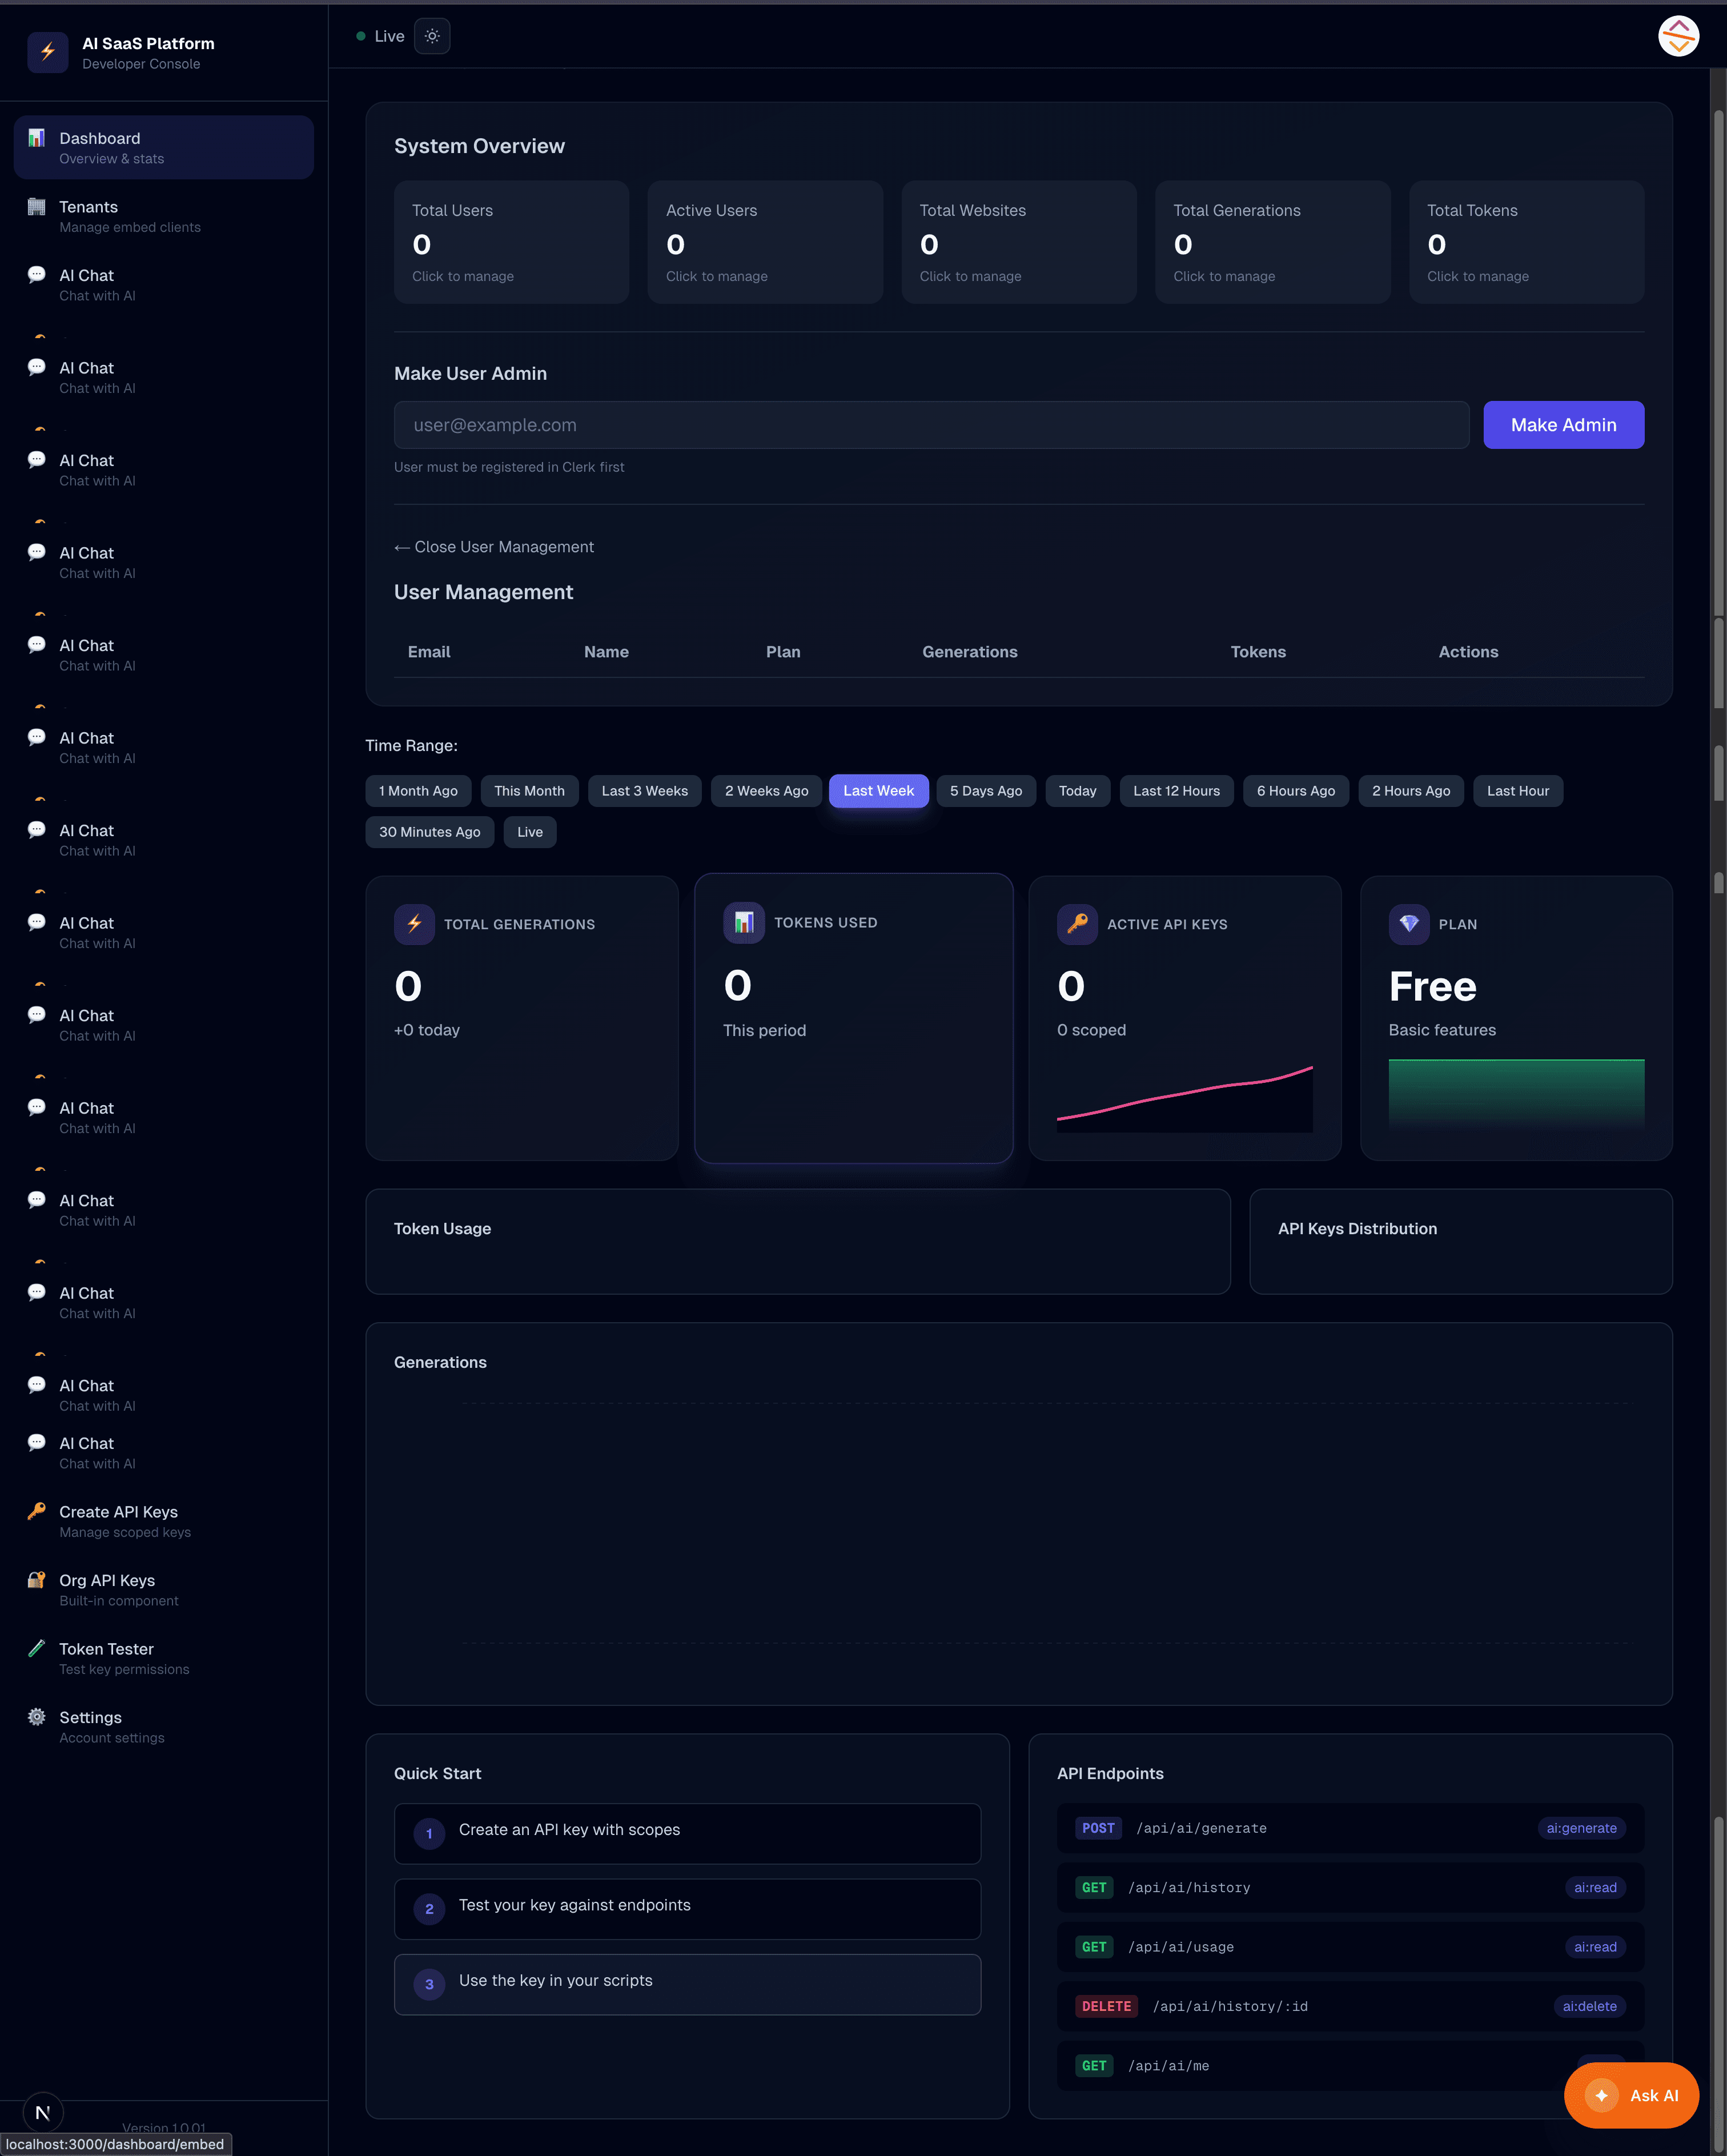The height and width of the screenshot is (2156, 1727).
Task: Click the GET /api/ai/history endpoint row
Action: click(x=1350, y=1887)
